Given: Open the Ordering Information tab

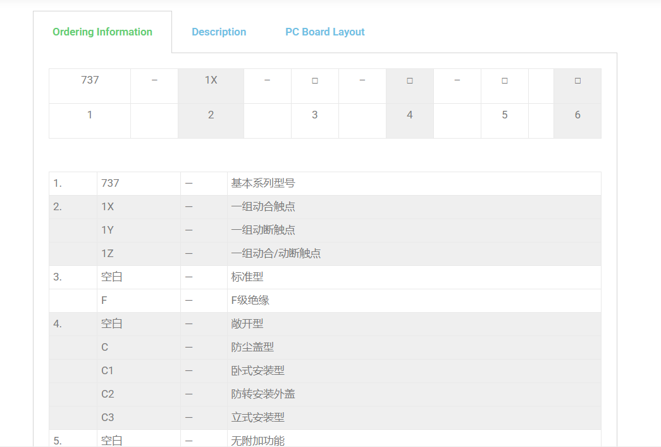Looking at the screenshot, I should (x=102, y=32).
